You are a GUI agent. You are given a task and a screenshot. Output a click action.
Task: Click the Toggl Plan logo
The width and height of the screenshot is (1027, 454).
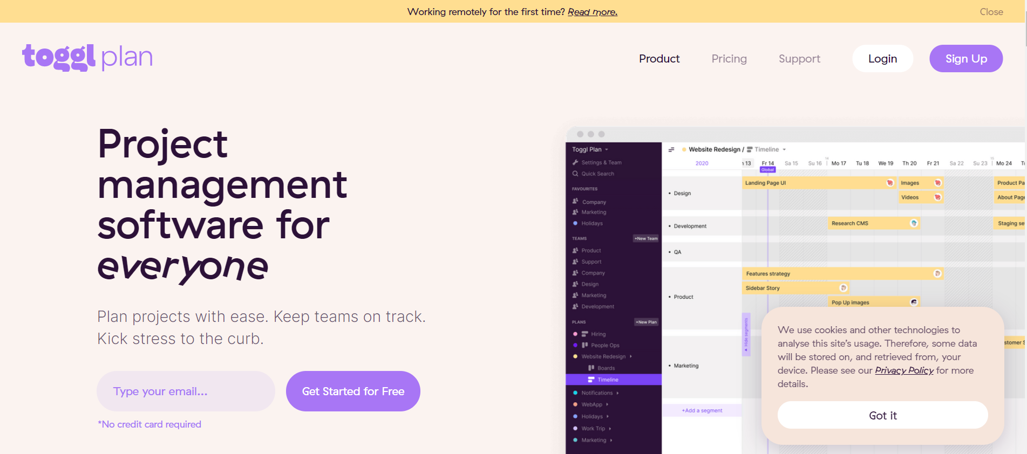coord(87,57)
